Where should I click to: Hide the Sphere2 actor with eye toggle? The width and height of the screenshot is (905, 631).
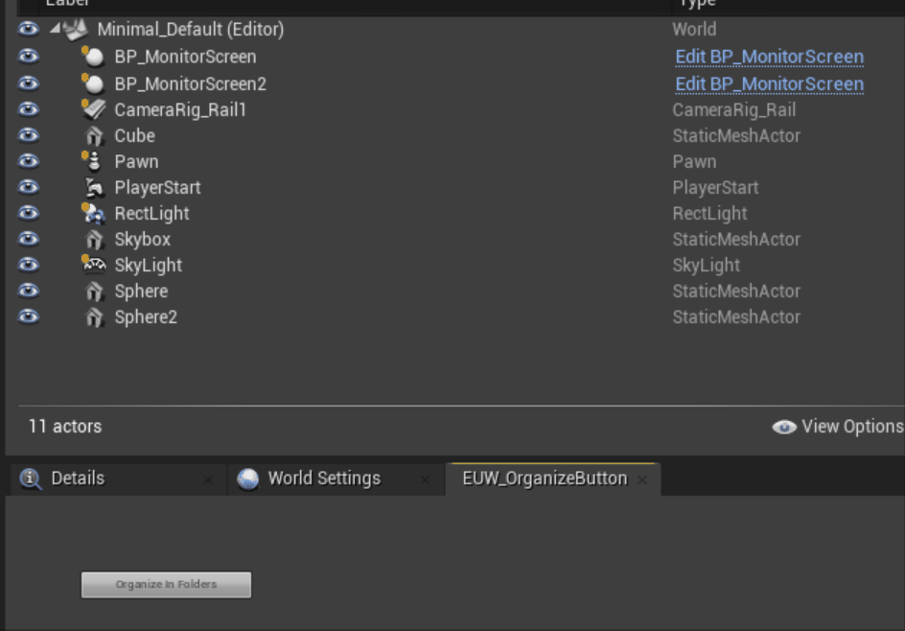28,316
